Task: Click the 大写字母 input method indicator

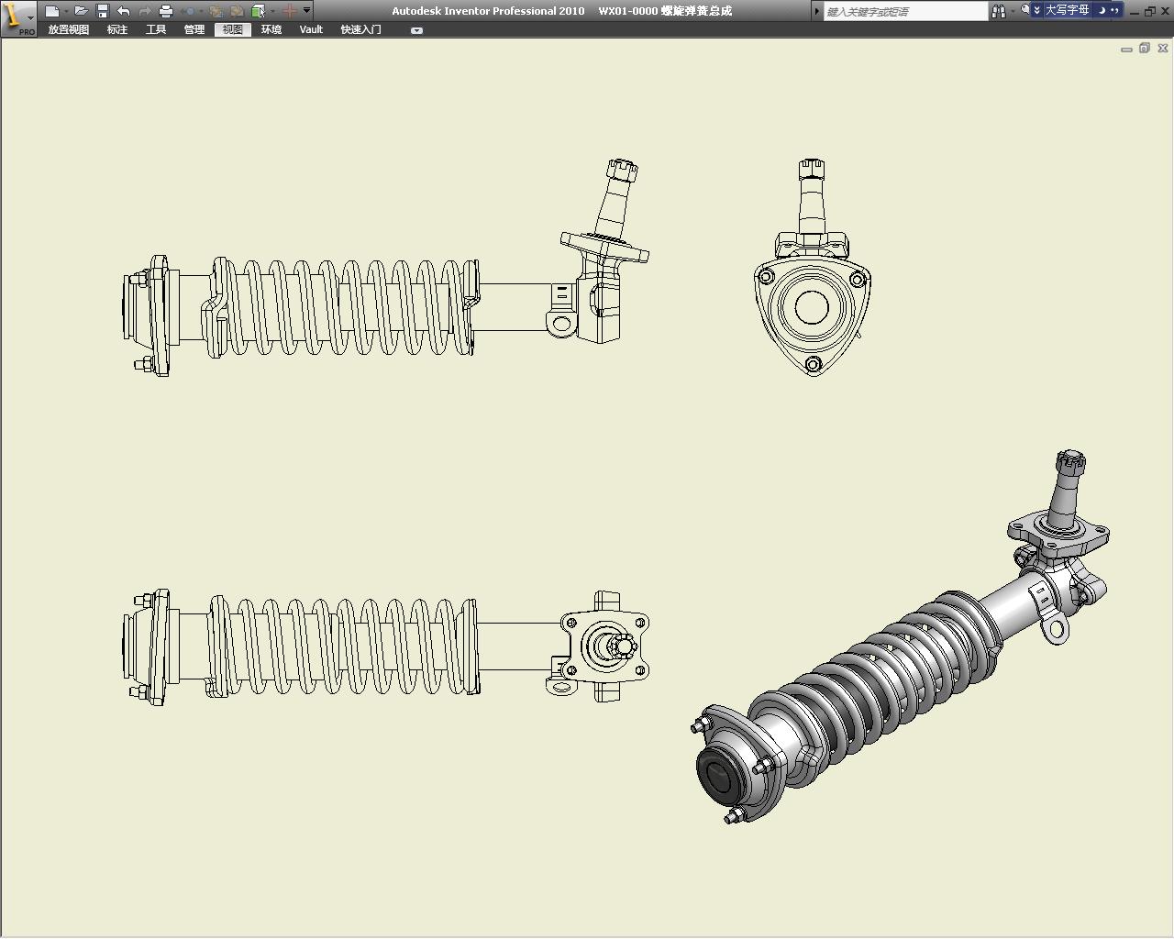Action: pyautogui.click(x=1068, y=10)
